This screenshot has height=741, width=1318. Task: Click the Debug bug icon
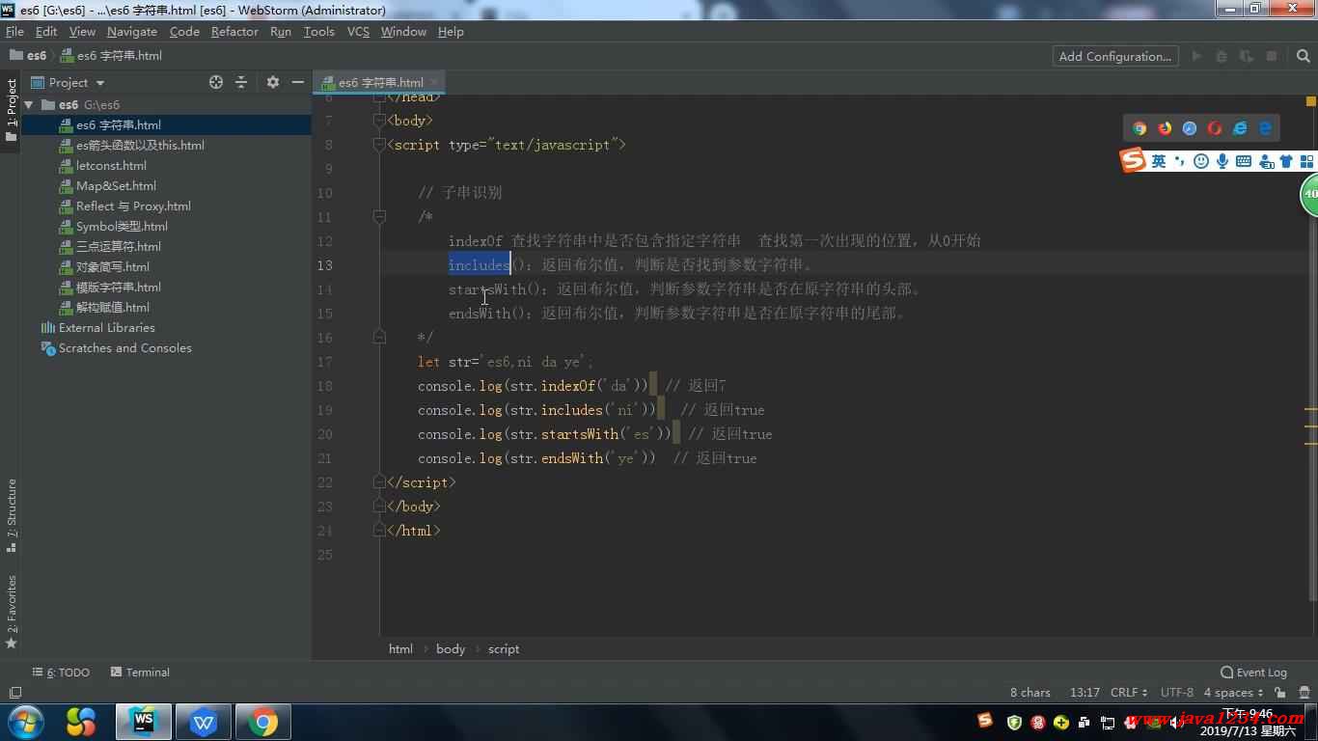1222,56
